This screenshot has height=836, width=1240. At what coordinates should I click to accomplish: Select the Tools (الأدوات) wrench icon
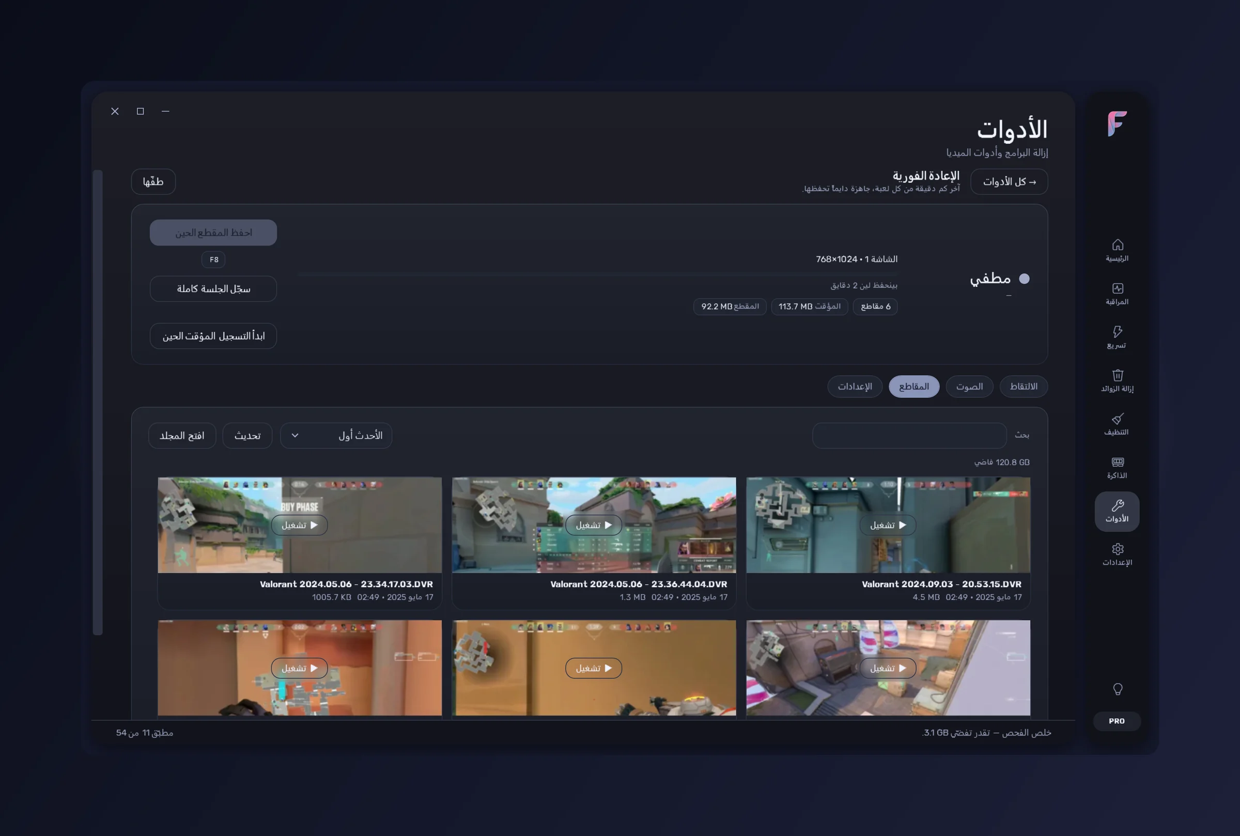point(1117,512)
